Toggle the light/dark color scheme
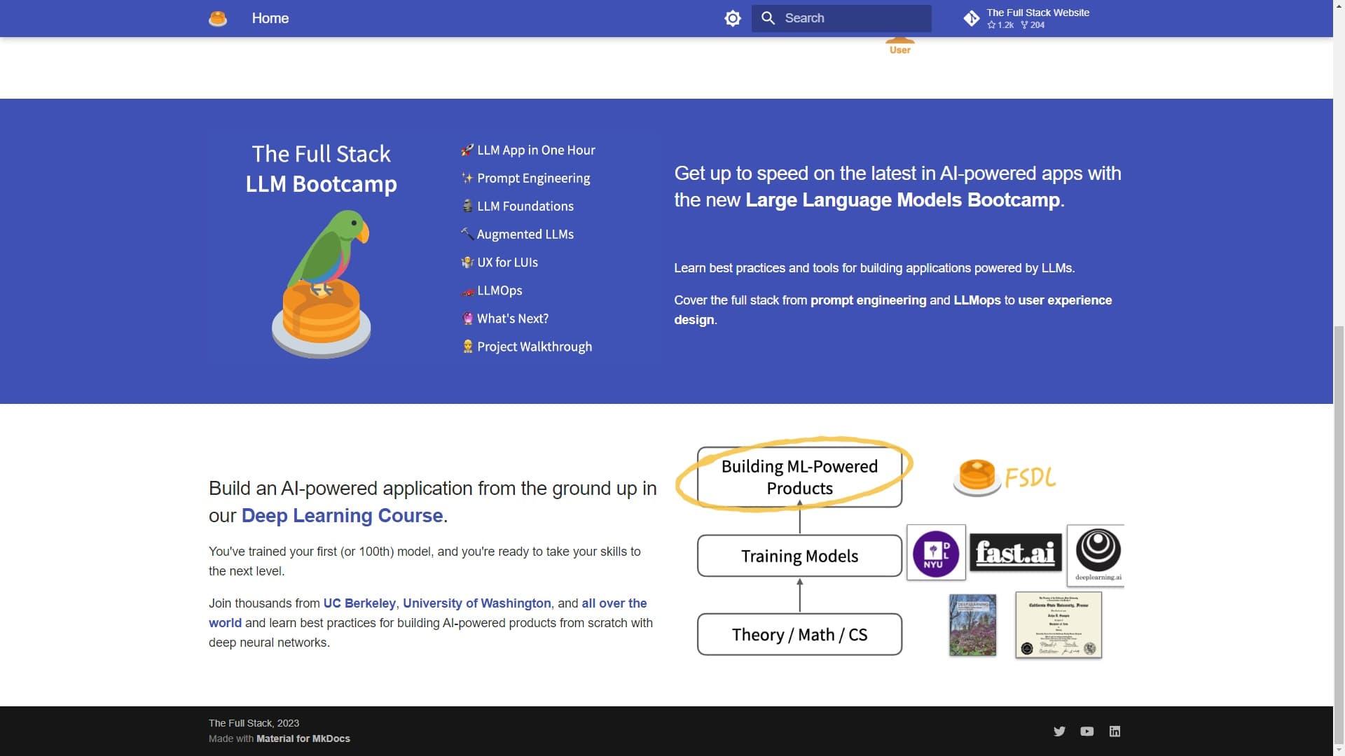 (x=733, y=19)
